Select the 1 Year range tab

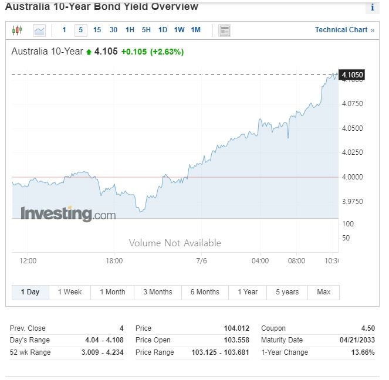click(x=248, y=292)
